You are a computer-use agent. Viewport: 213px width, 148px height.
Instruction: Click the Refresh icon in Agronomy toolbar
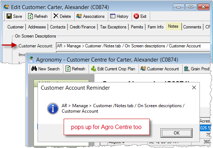(68, 69)
